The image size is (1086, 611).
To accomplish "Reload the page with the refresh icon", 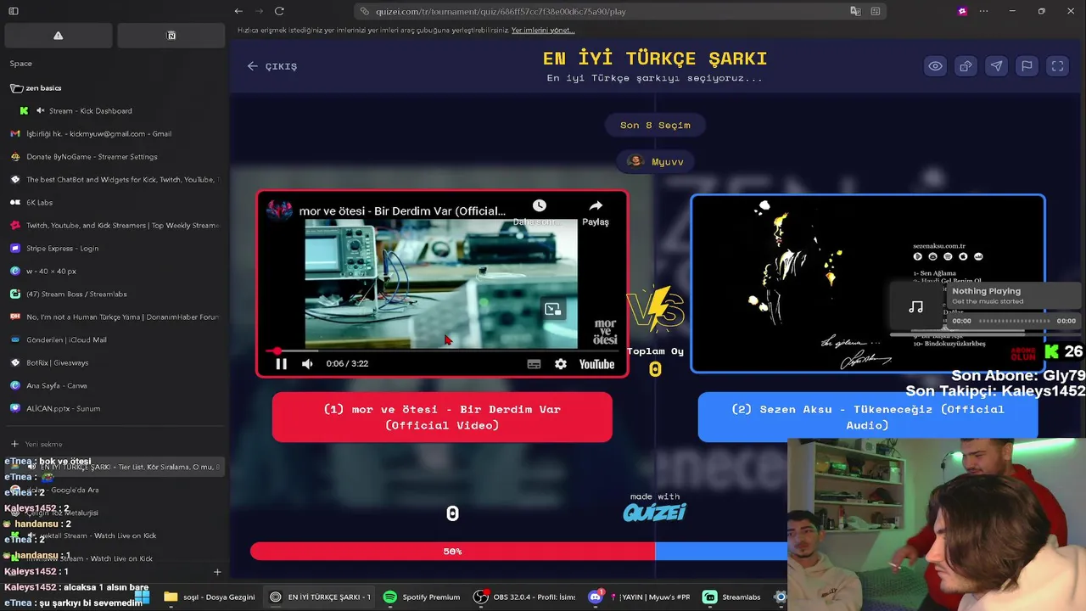I will pyautogui.click(x=279, y=11).
